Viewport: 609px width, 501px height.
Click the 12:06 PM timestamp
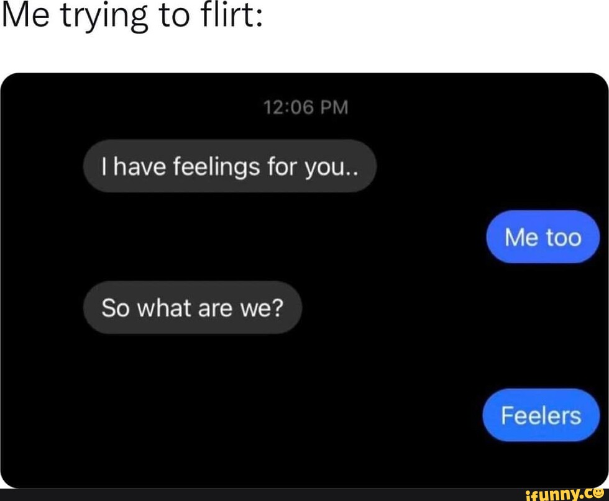pyautogui.click(x=306, y=107)
